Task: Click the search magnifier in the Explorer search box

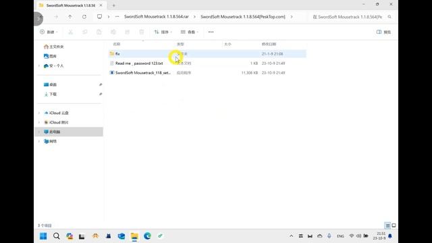Action: click(x=389, y=17)
